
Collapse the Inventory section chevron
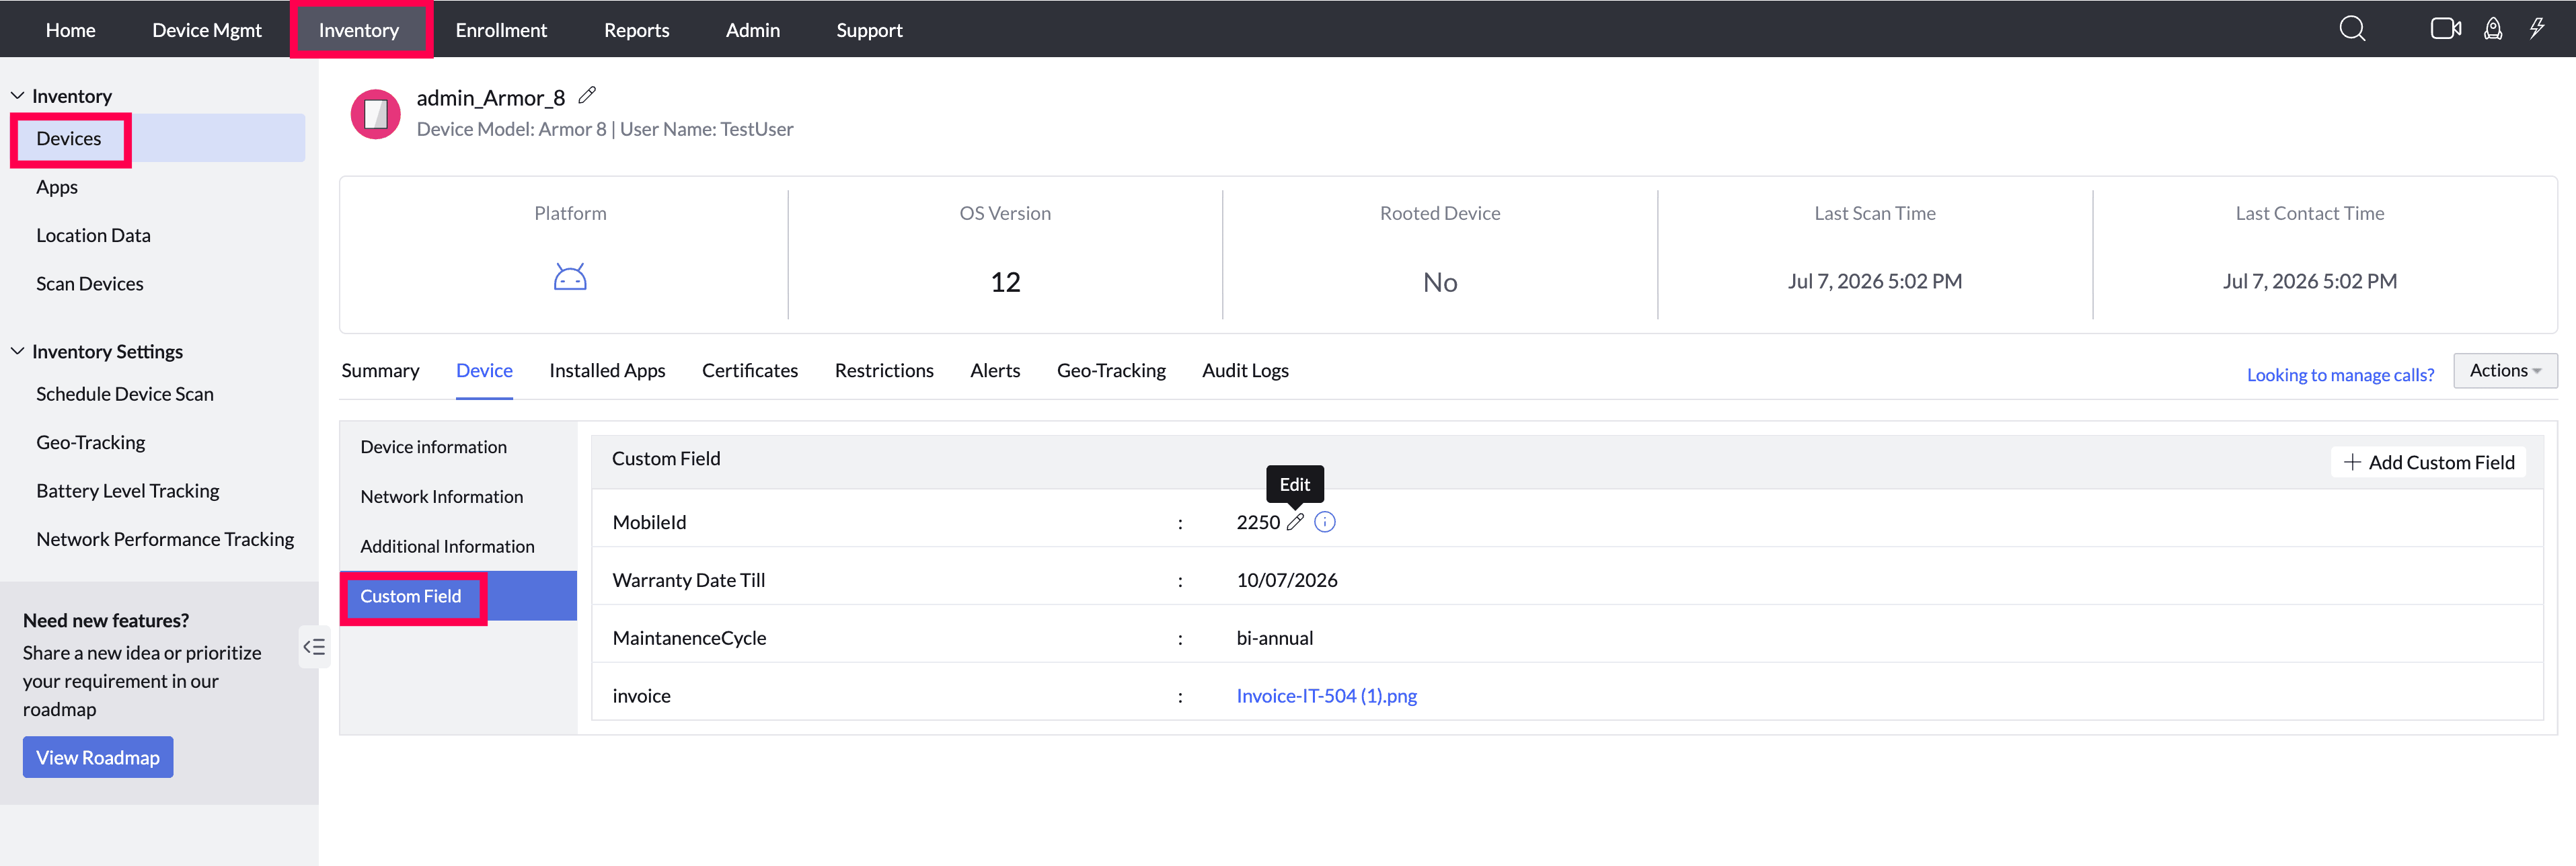(17, 96)
